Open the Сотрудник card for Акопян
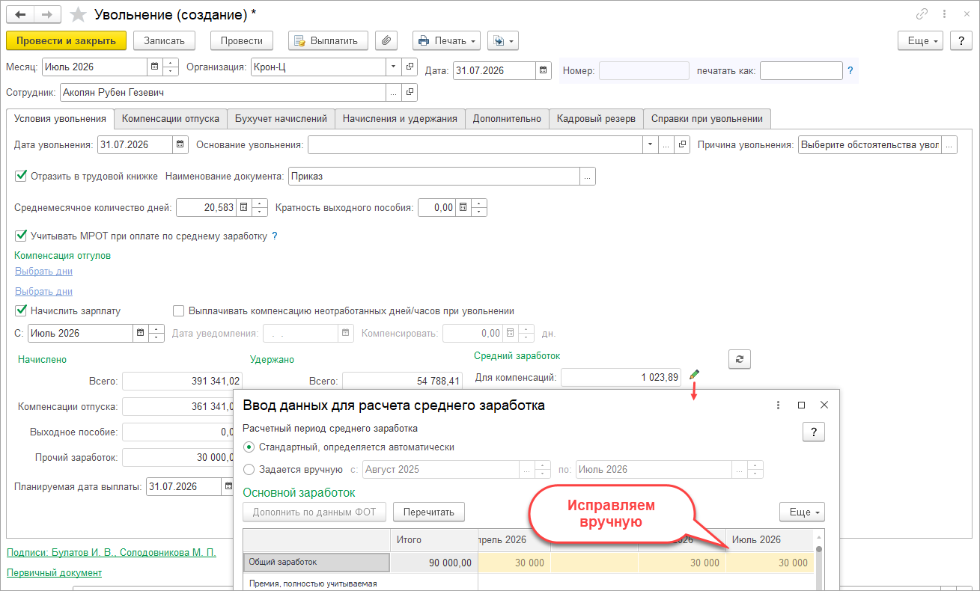The height and width of the screenshot is (591, 980). pos(410,92)
